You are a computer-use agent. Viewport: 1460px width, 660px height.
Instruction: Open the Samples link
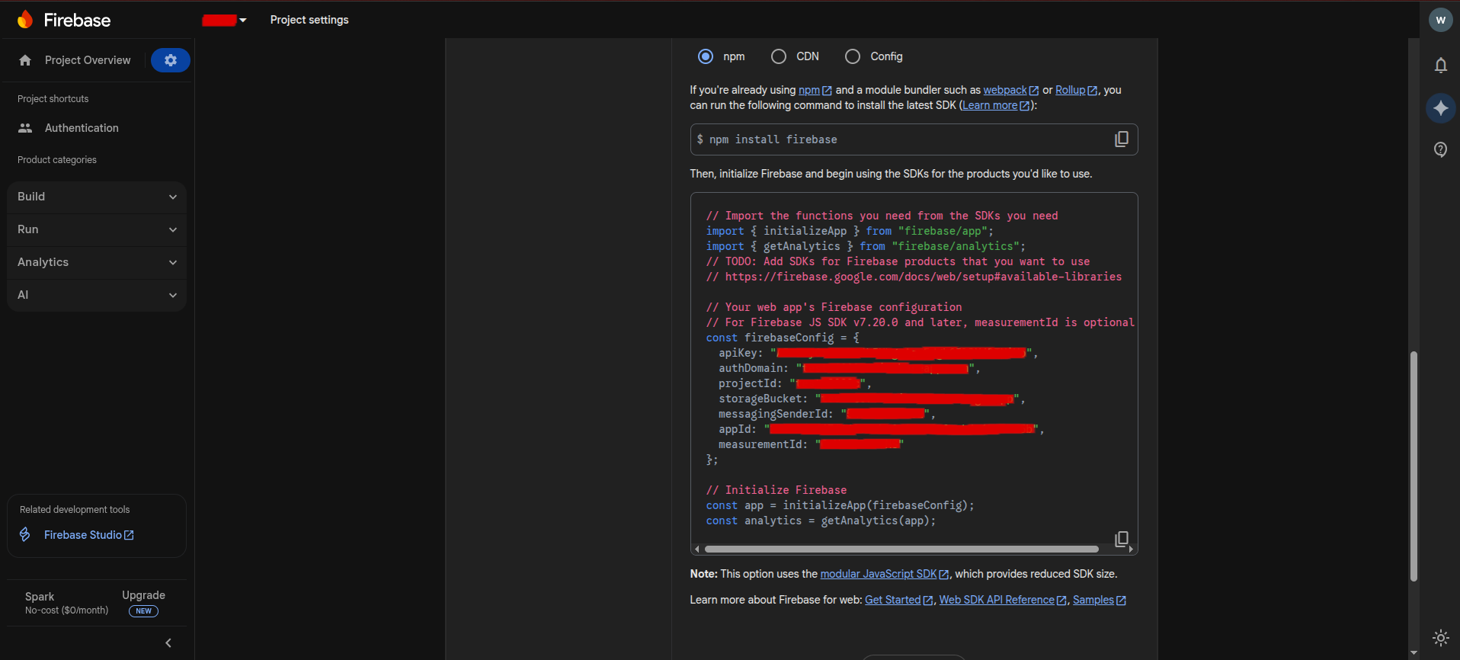(1099, 600)
